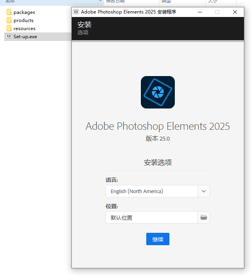
Task: Click the 安装选项 heading text
Action: coord(158,163)
